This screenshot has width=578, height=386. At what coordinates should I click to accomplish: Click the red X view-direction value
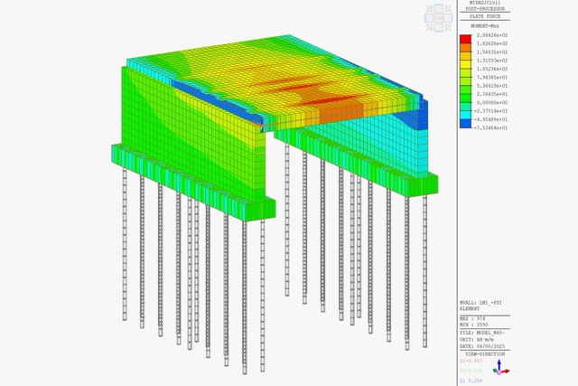(x=471, y=361)
